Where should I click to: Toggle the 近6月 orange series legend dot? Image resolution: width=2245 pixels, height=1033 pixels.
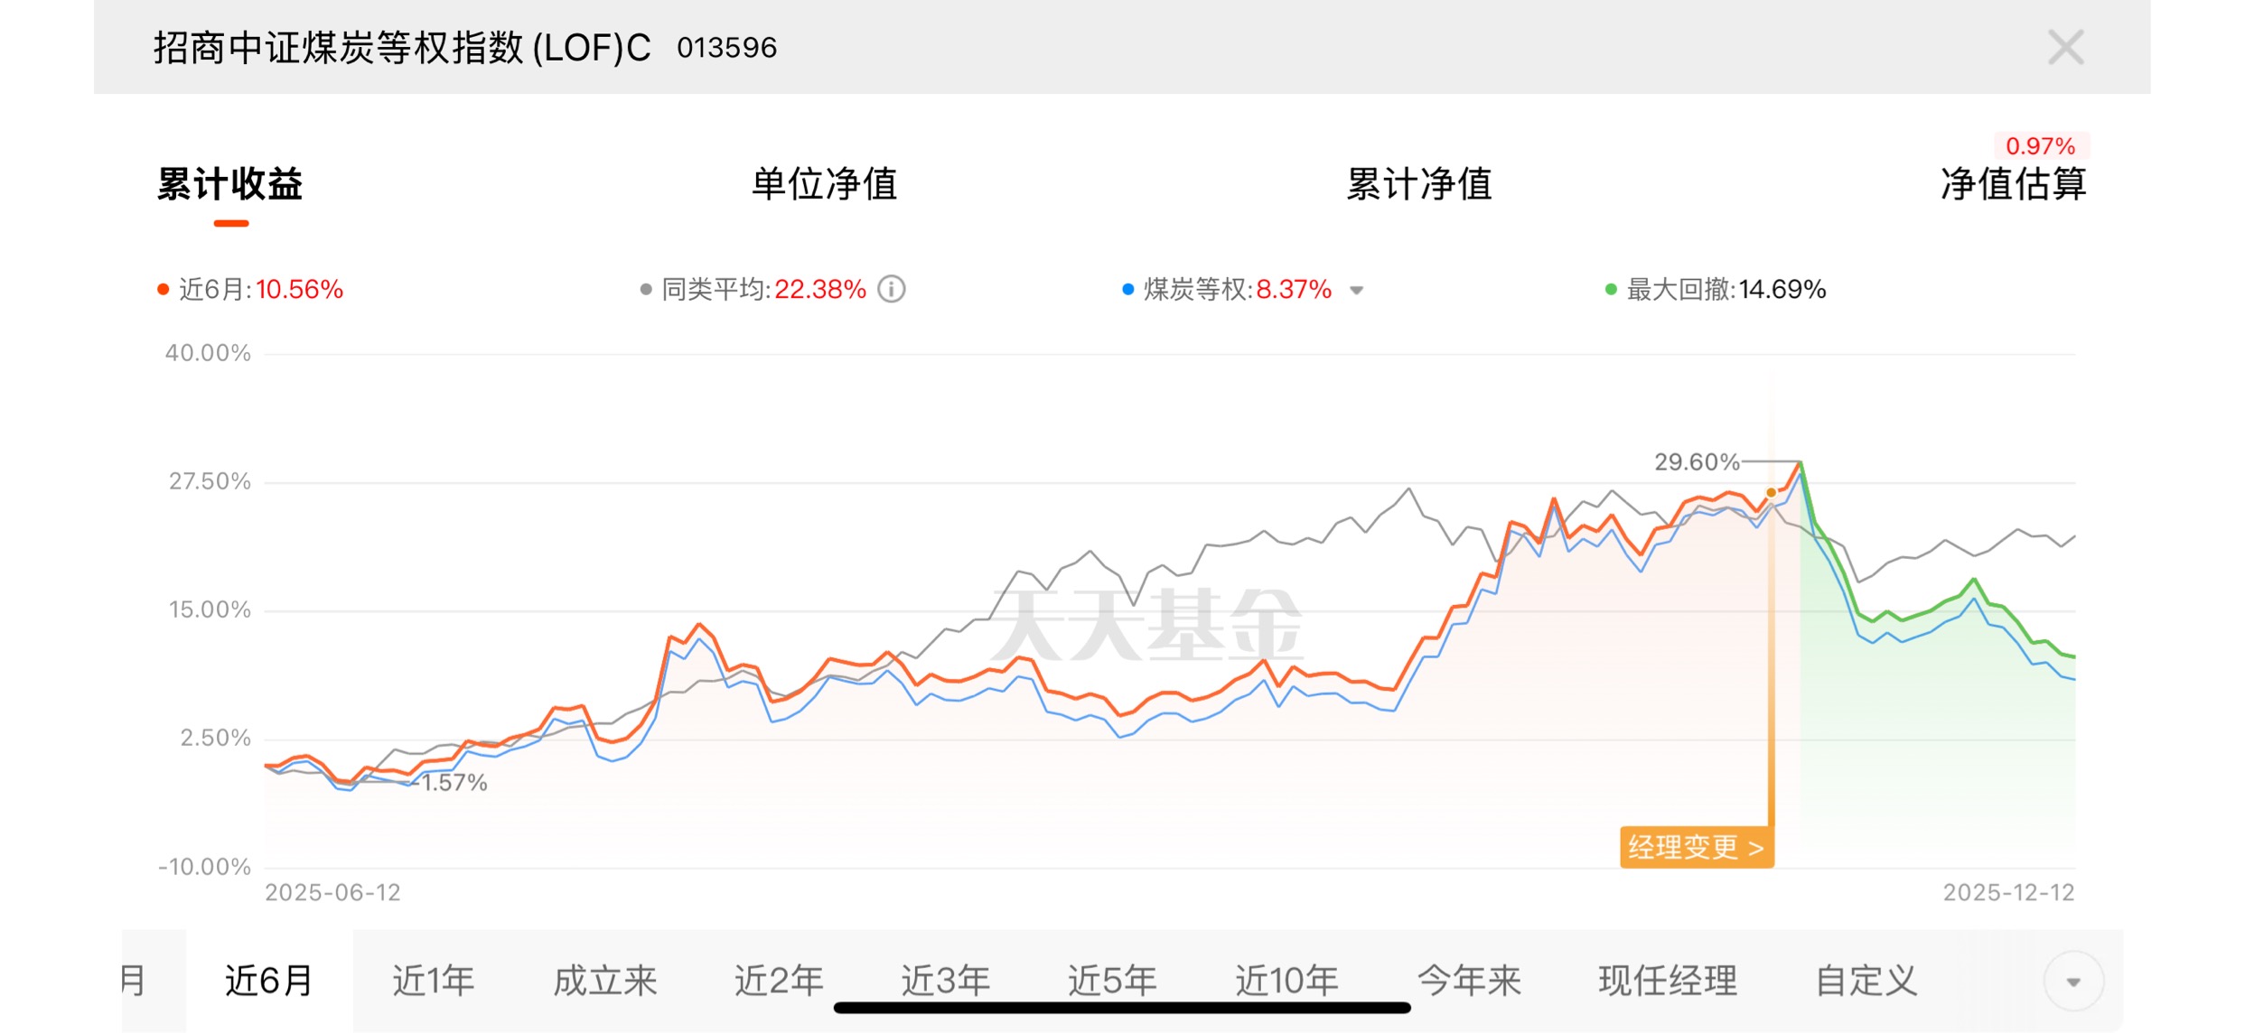coord(164,290)
